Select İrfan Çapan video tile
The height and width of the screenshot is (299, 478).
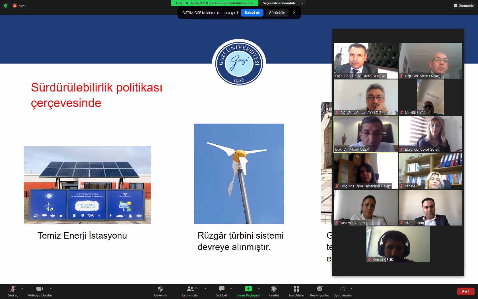(x=430, y=208)
